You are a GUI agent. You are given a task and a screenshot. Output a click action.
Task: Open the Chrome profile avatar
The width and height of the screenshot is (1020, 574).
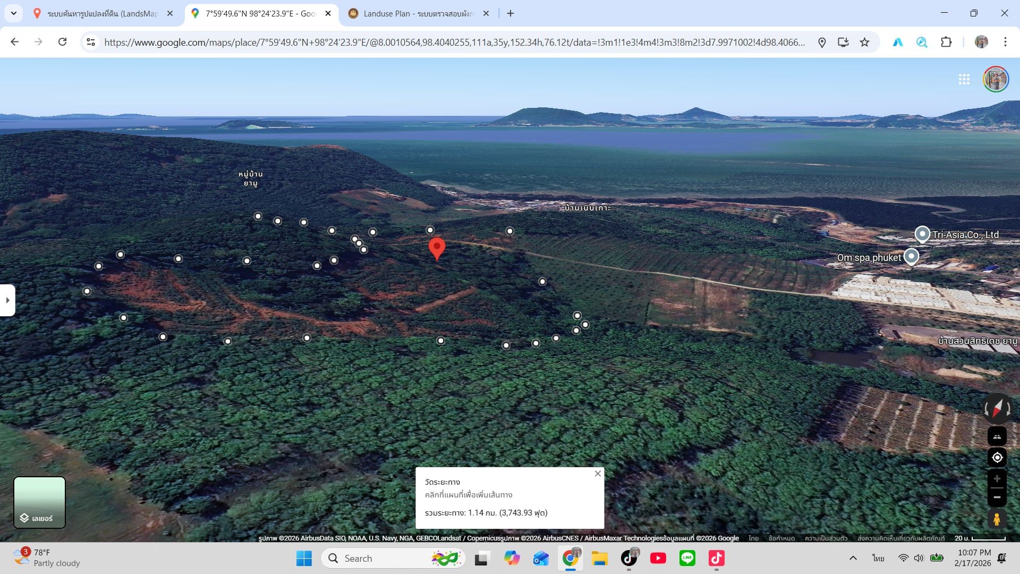coord(981,42)
